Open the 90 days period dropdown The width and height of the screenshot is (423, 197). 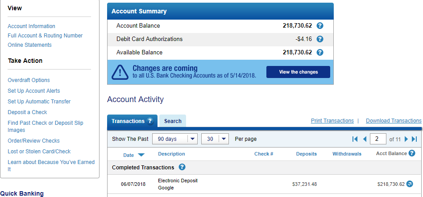point(175,139)
